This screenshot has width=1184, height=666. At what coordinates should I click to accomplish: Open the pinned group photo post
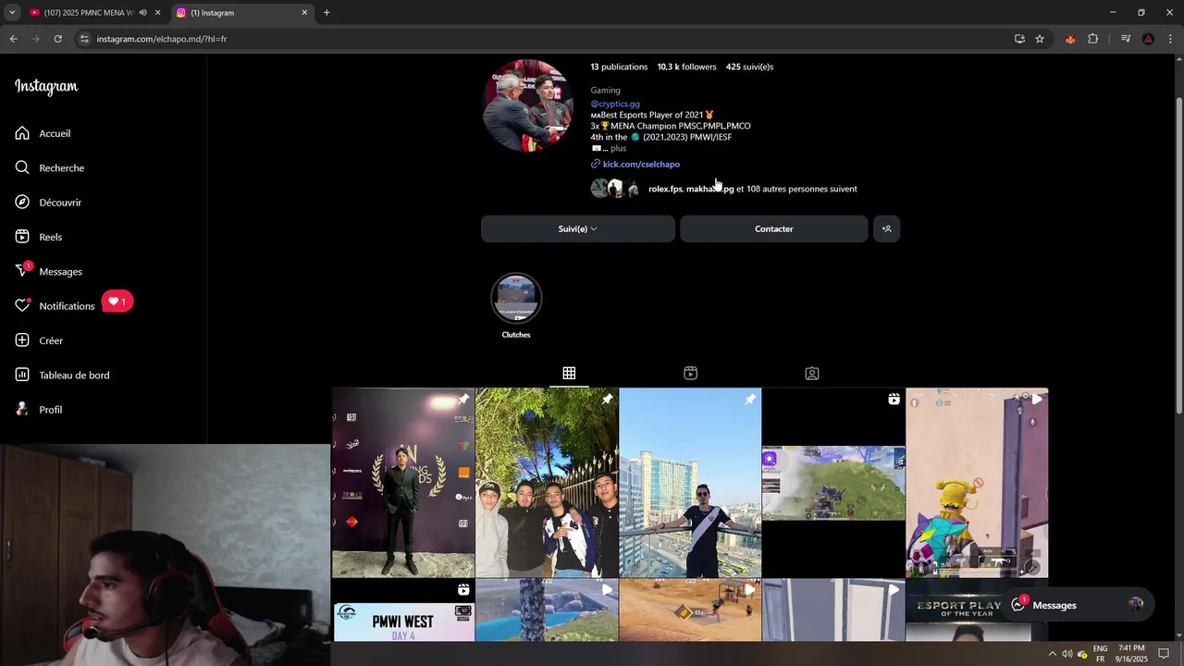[547, 483]
